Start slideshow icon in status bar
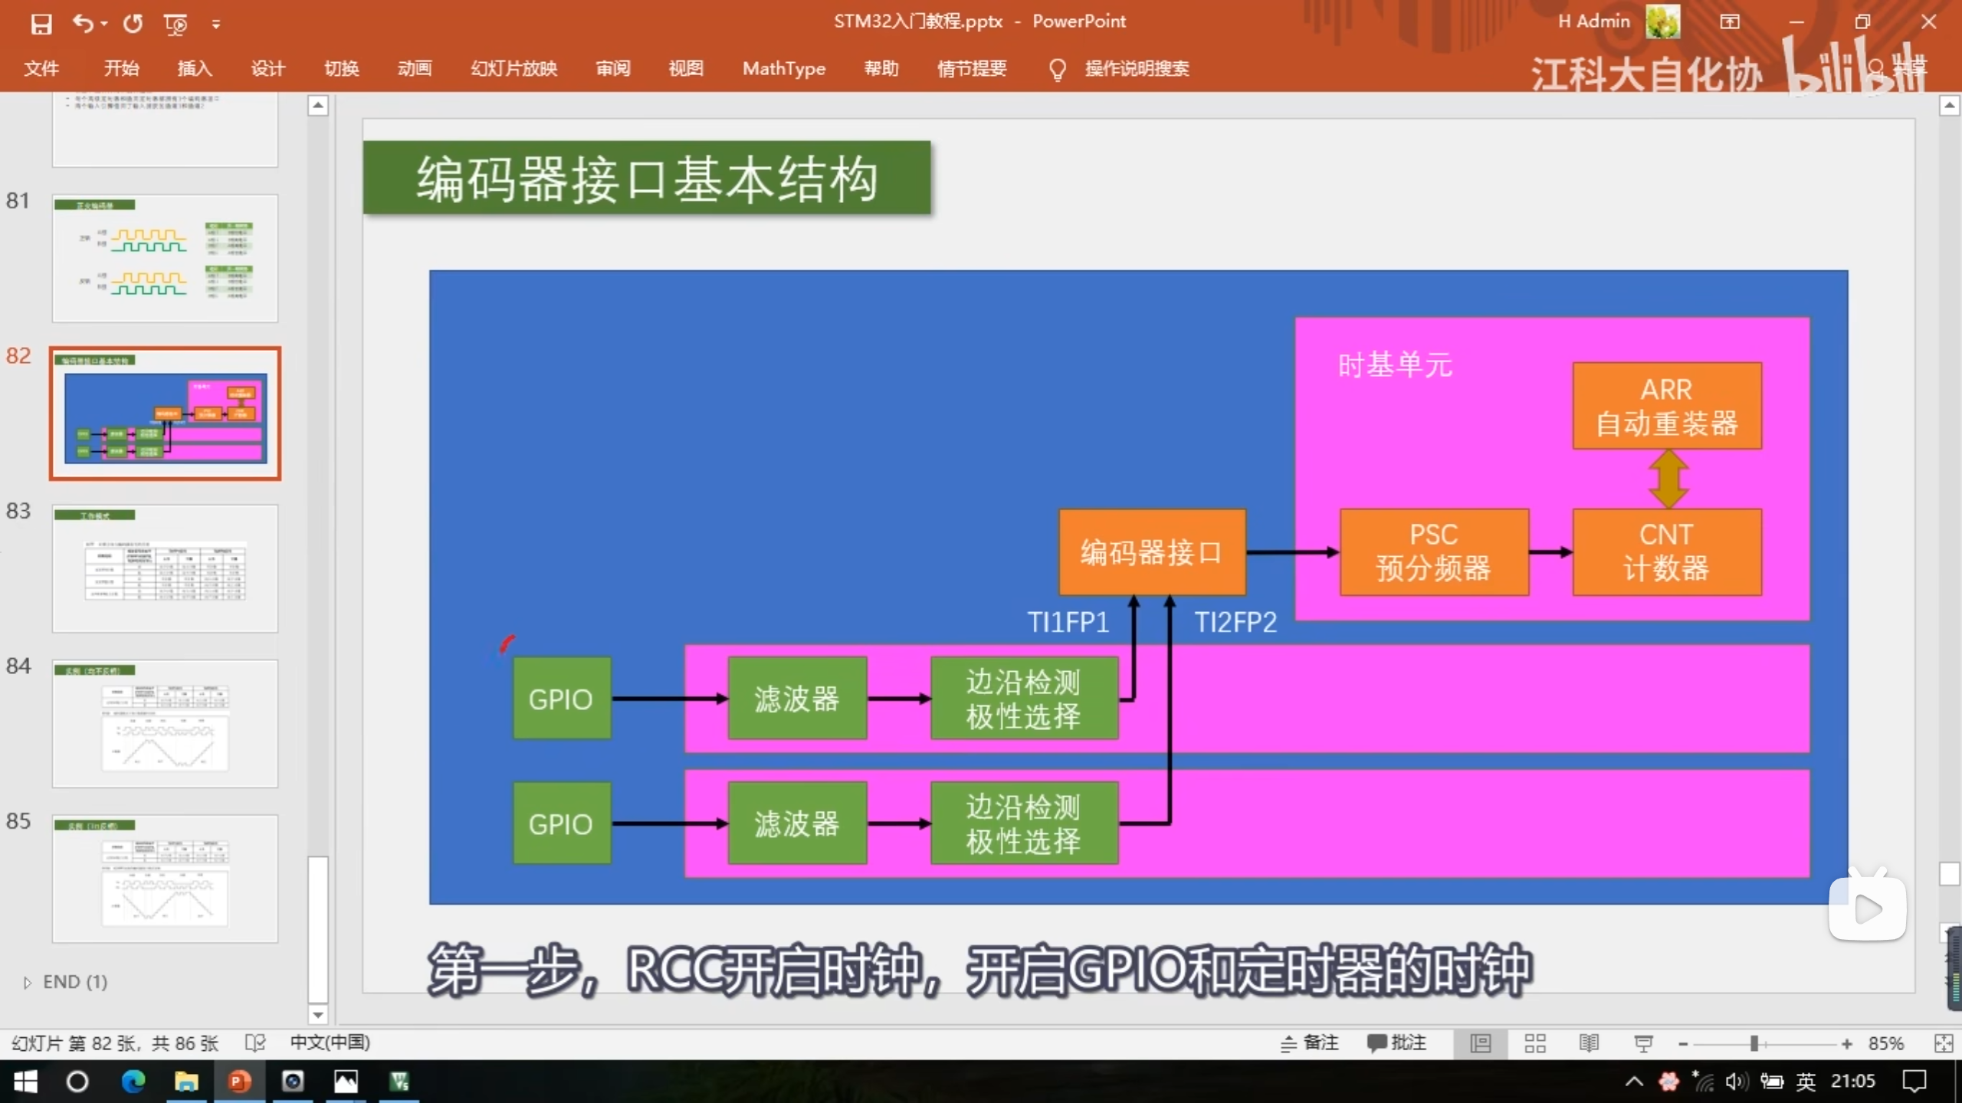The width and height of the screenshot is (1962, 1103). click(x=1643, y=1043)
